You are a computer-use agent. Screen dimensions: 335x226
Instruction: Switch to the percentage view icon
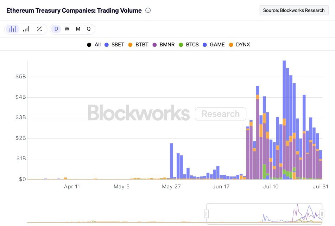39,29
